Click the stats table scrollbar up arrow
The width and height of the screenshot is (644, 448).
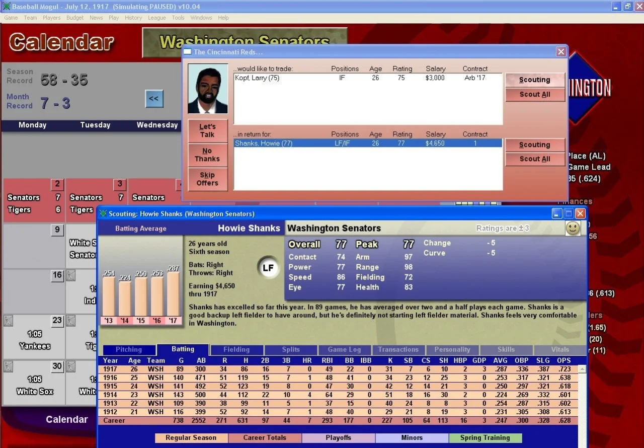click(582, 369)
